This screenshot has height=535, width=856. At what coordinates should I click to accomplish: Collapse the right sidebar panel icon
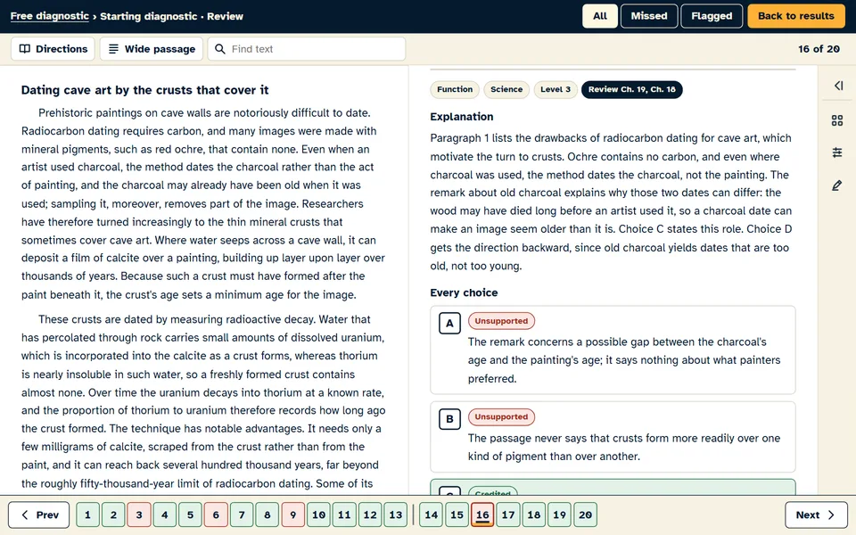(x=838, y=86)
